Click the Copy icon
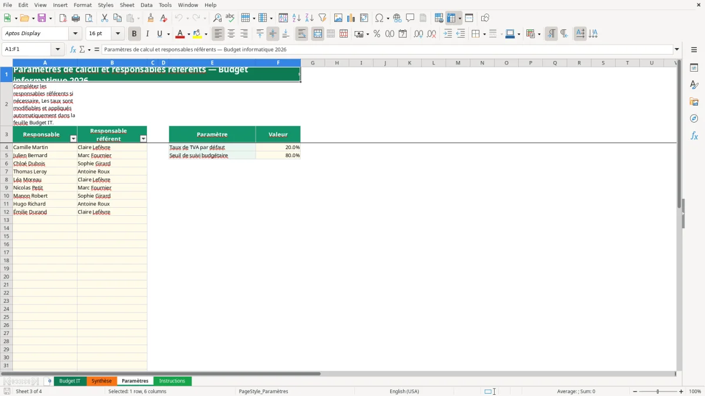Screen dimensions: 705x396 (x=117, y=18)
